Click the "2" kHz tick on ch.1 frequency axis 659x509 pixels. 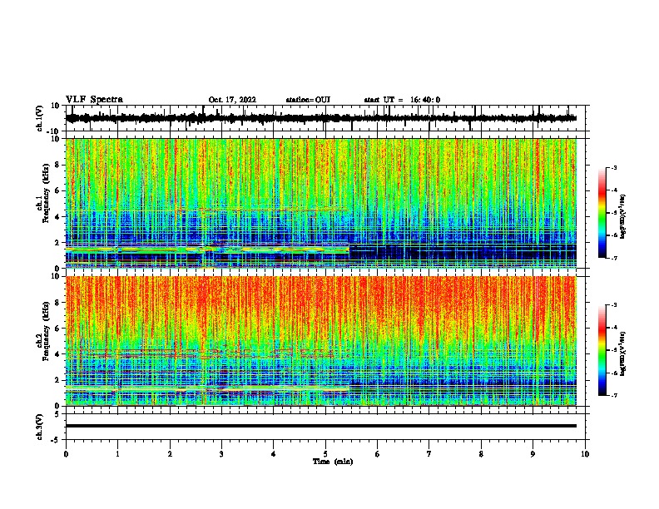[x=57, y=242]
